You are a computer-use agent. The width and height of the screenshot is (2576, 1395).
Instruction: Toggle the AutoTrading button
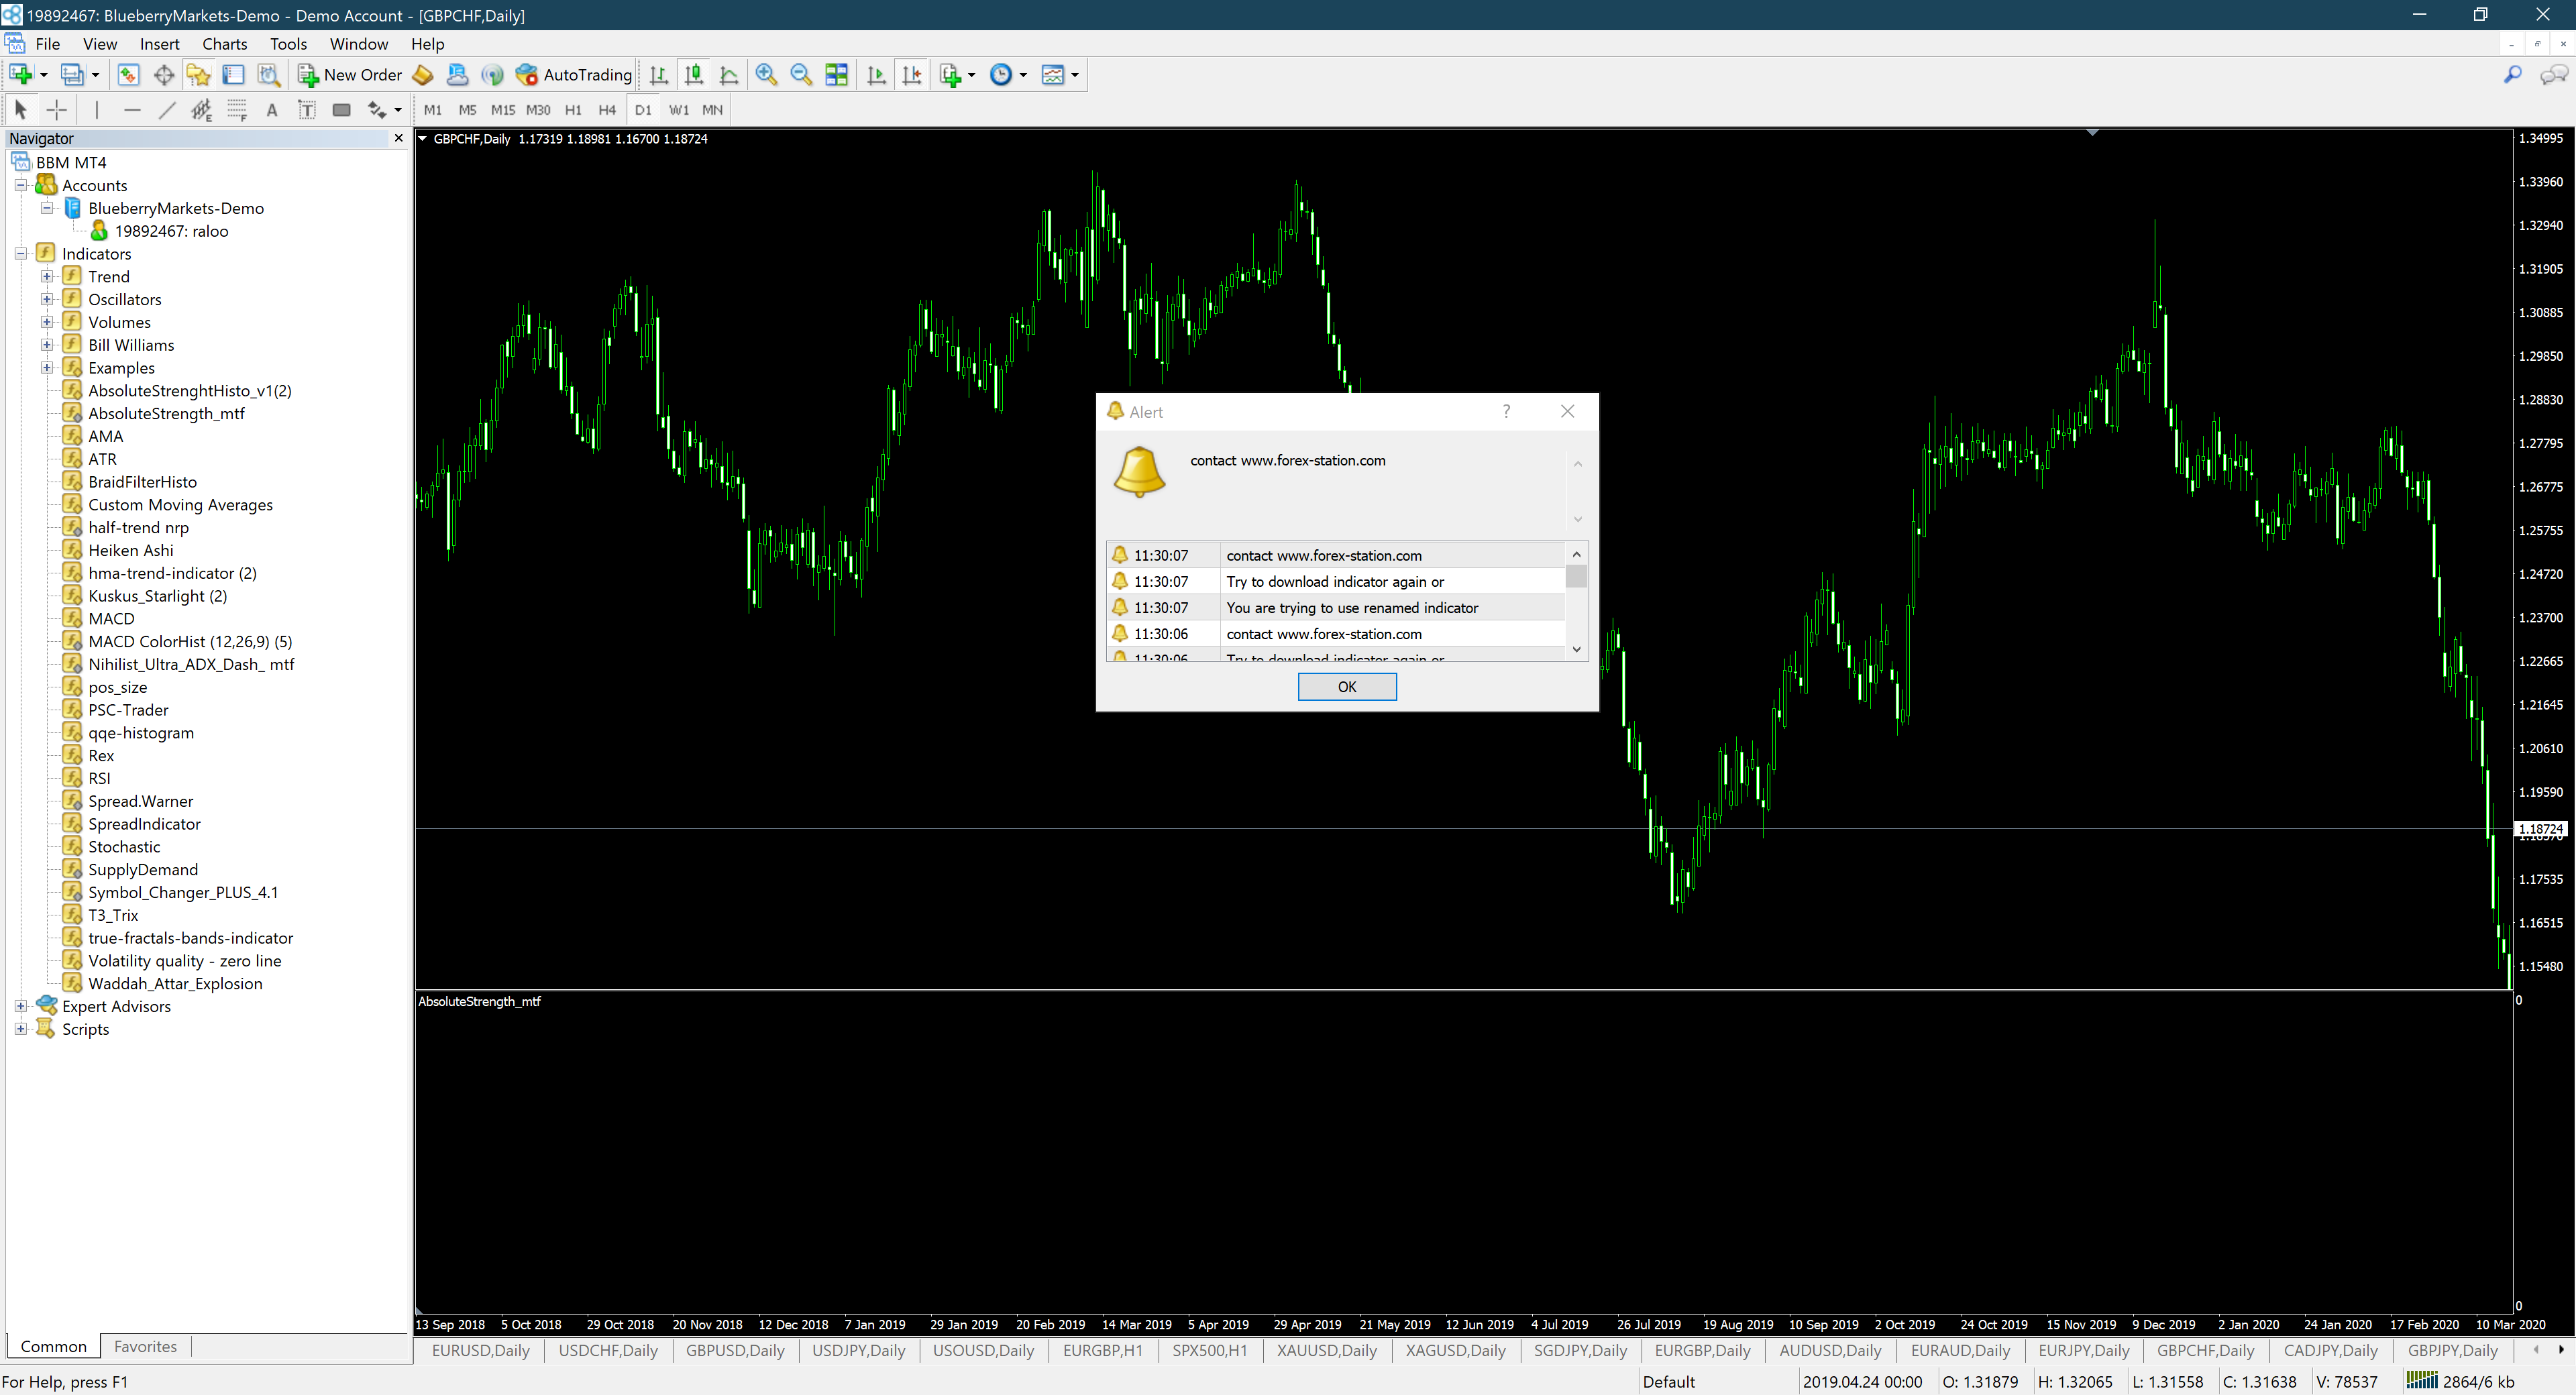(574, 75)
